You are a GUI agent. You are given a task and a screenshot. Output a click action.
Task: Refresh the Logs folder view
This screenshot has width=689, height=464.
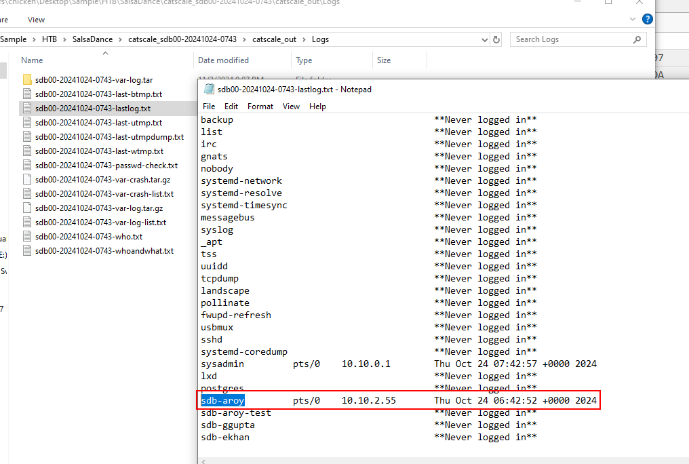pyautogui.click(x=496, y=39)
